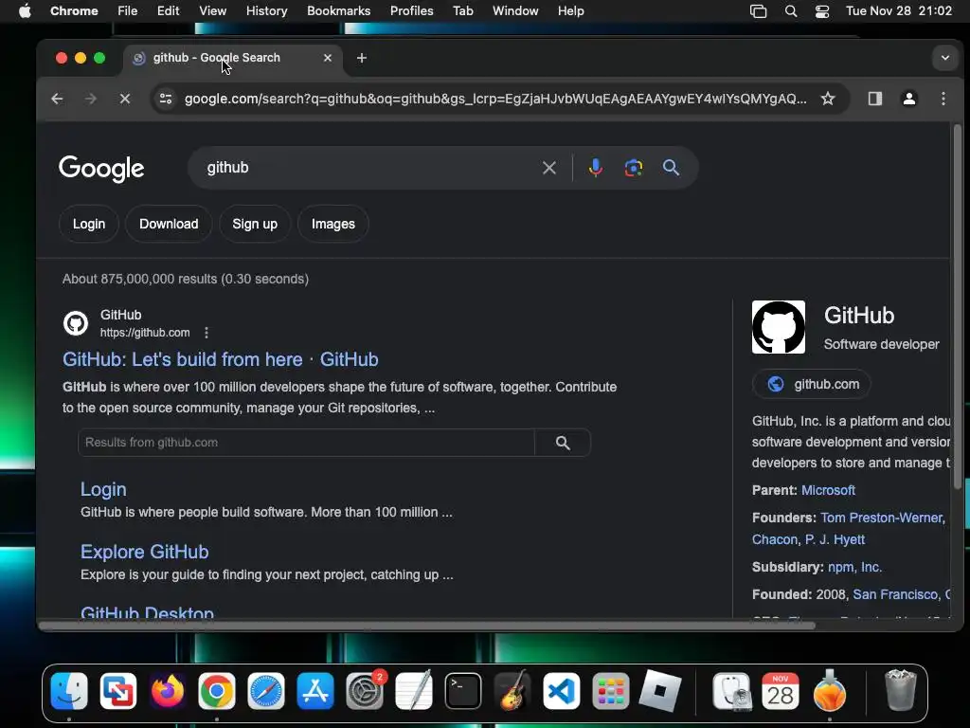970x728 pixels.
Task: Open the Chrome profile avatar
Action: click(x=908, y=99)
